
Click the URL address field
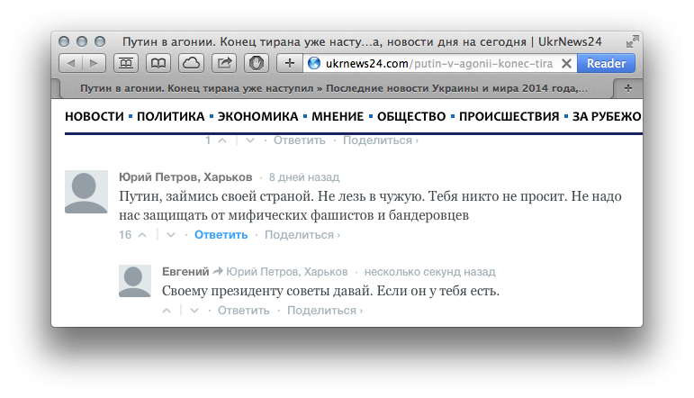tap(439, 63)
